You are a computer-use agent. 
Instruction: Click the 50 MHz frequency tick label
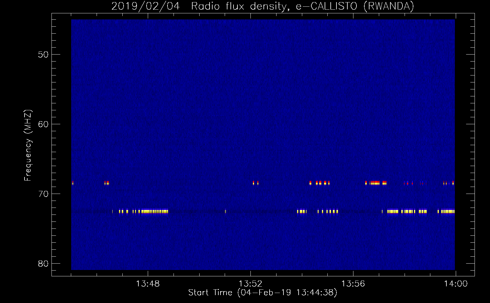coord(43,55)
